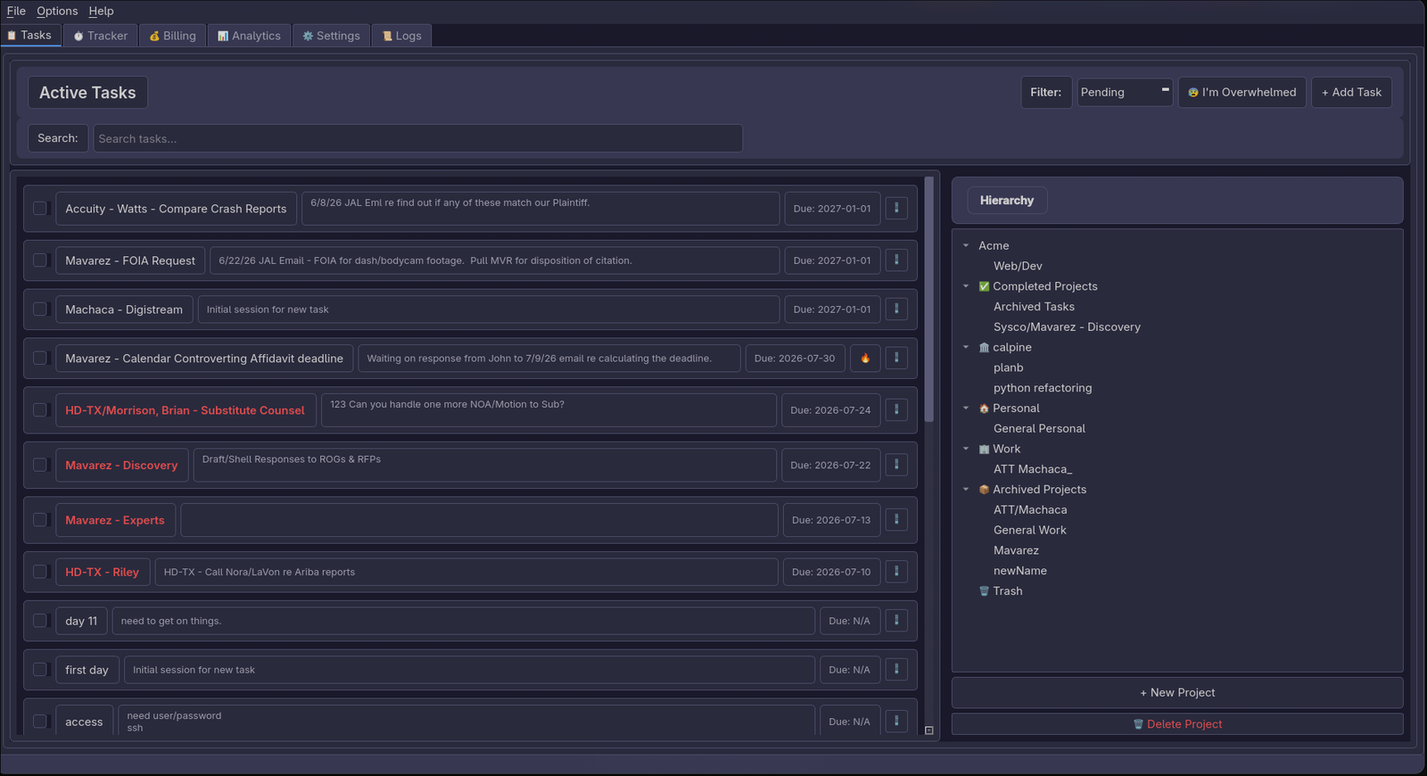This screenshot has height=776, width=1427.
Task: Open the menu icon for day 11 task
Action: 896,620
